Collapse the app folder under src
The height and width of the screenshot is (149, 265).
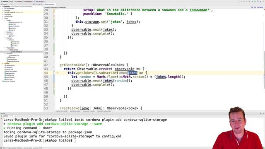tap(5, 20)
